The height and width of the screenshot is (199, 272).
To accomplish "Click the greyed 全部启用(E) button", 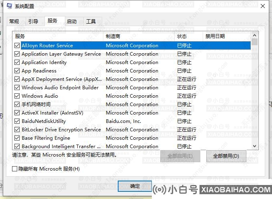I will coord(180,156).
